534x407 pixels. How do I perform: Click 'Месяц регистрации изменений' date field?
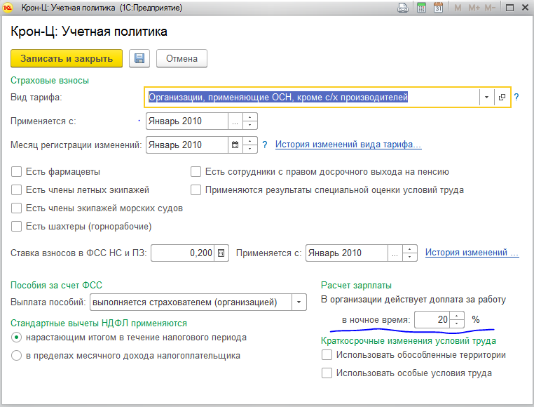186,145
